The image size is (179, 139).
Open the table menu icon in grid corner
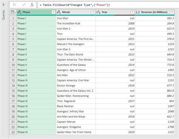(x=13, y=12)
